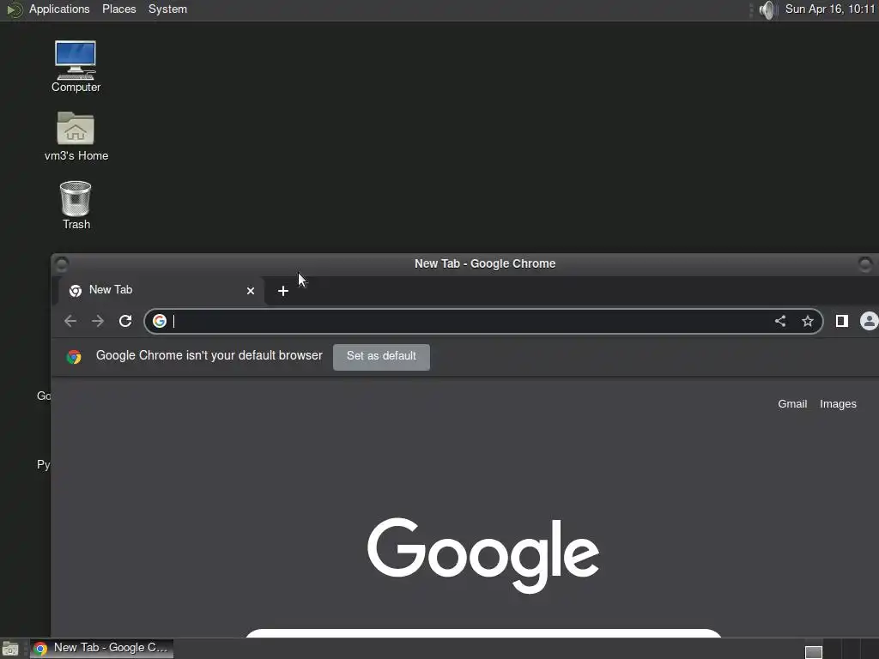Viewport: 879px width, 659px height.
Task: Reload the current Chrome page
Action: pos(125,321)
